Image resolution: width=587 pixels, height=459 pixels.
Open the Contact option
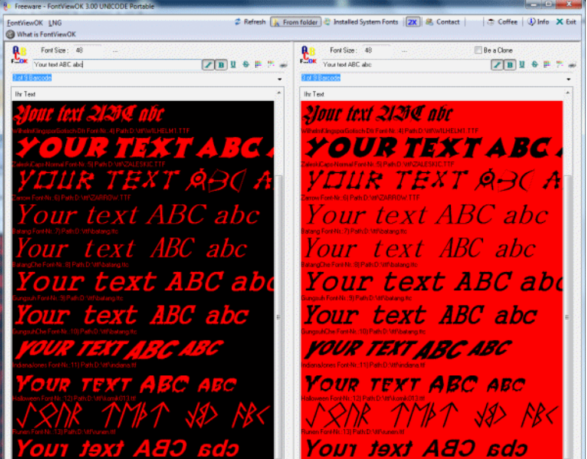pos(444,22)
